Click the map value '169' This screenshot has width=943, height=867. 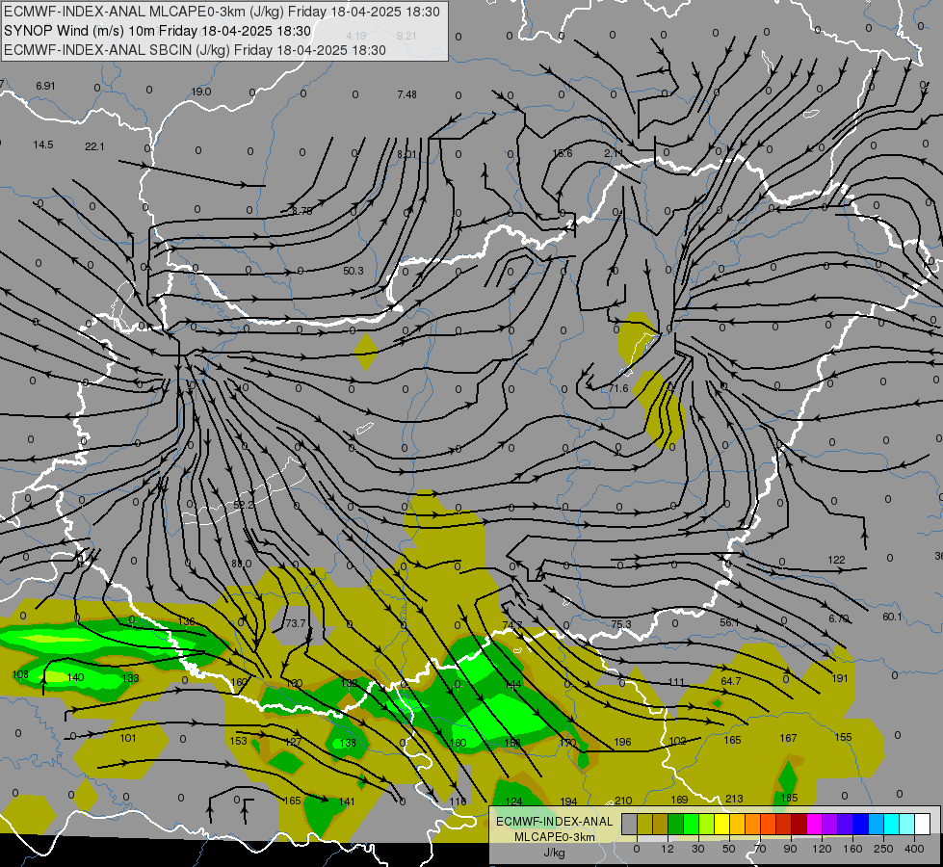[x=679, y=801]
